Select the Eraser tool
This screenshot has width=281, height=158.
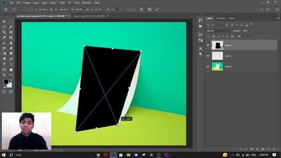(x=11, y=48)
